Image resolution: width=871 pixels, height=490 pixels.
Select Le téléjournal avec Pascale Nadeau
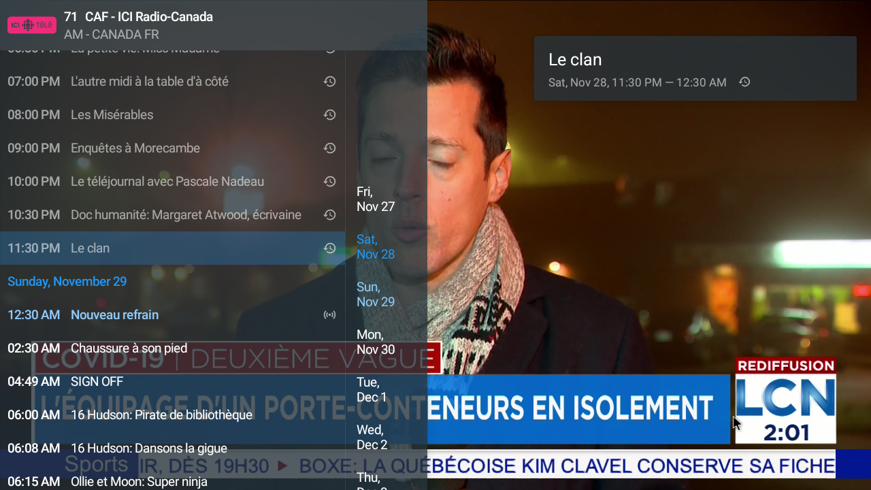[x=172, y=182]
